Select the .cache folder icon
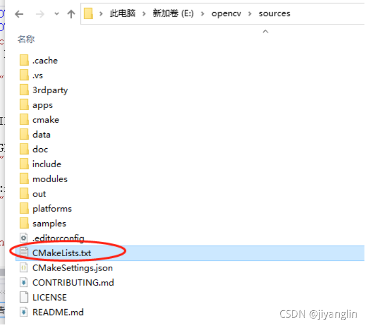 pyautogui.click(x=24, y=60)
